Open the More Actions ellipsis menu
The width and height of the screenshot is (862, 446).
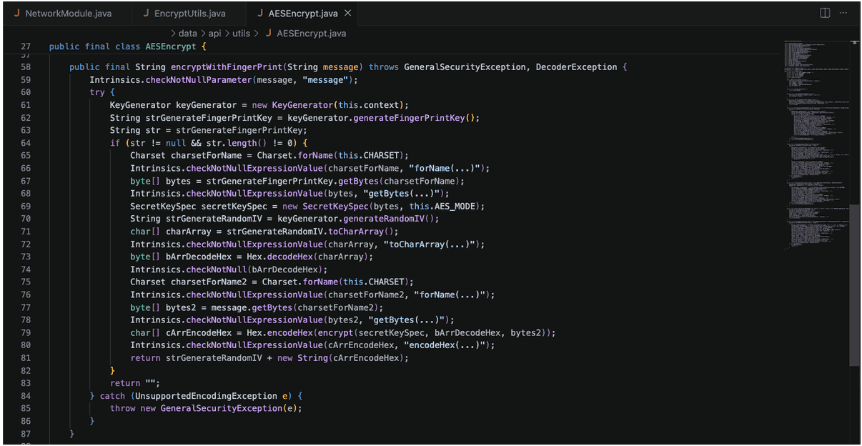pyautogui.click(x=845, y=14)
